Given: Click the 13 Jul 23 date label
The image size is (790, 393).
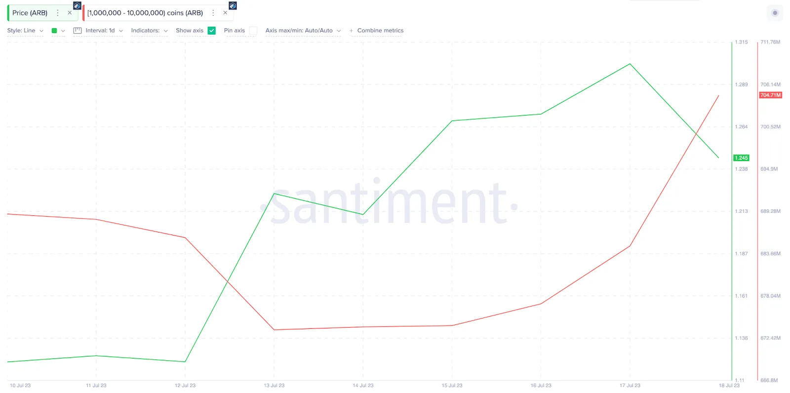Looking at the screenshot, I should (274, 386).
